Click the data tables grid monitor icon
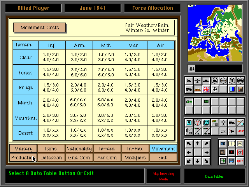Image resolution: width=249 pixels, height=187 pixels. 223,152
